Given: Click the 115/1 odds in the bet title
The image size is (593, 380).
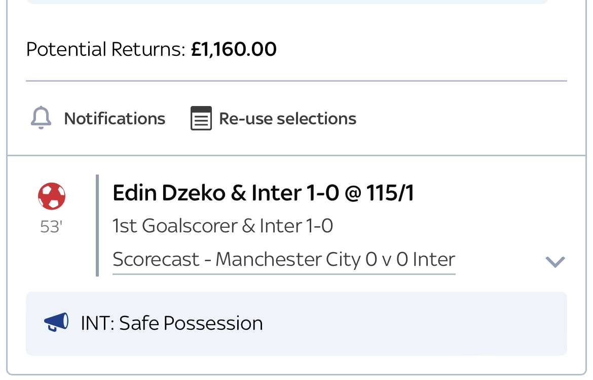Looking at the screenshot, I should click(390, 193).
